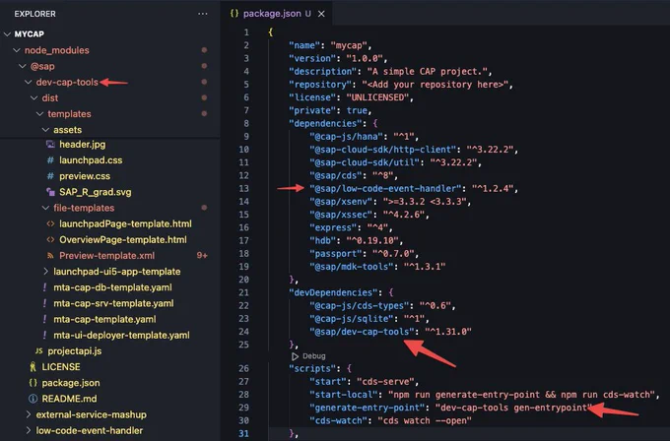Screen dimensions: 670x441
Task: Collapse the dist folder chevron
Action: point(34,98)
